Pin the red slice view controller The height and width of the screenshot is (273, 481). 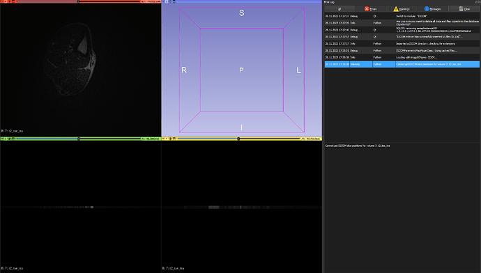pyautogui.click(x=1, y=1)
